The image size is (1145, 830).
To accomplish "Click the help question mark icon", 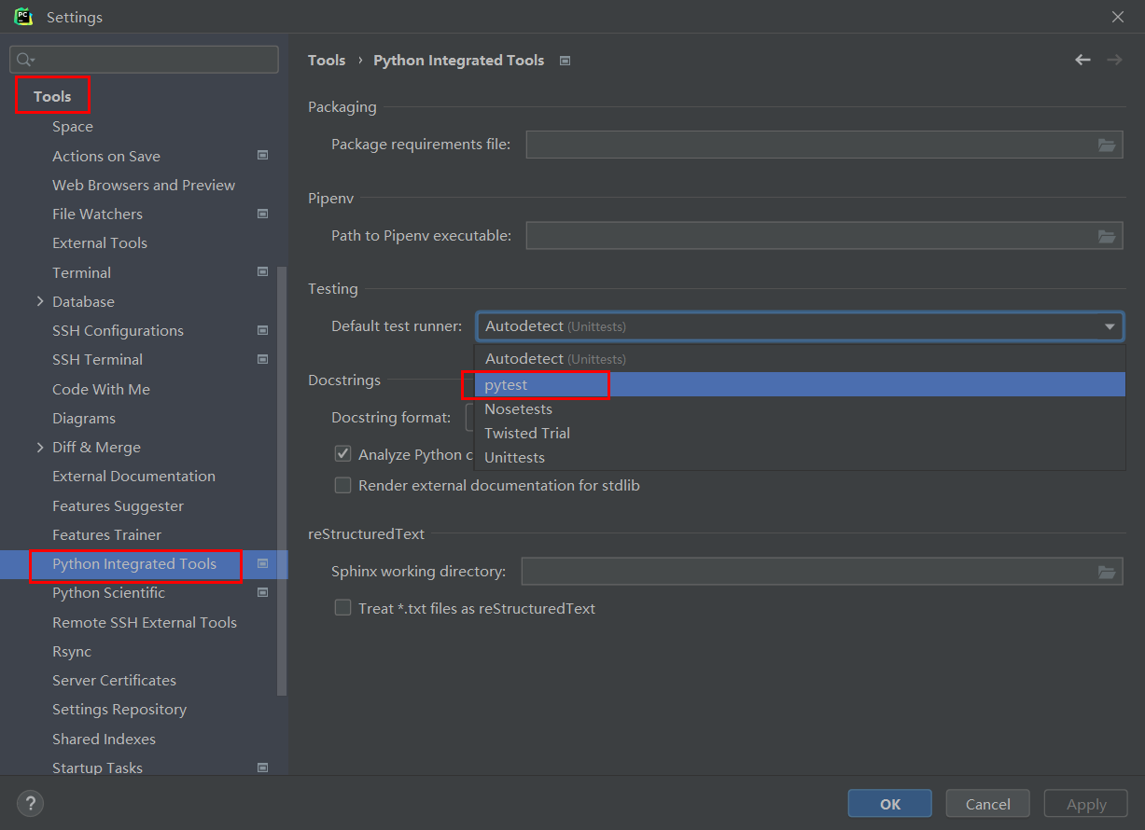I will click(x=30, y=803).
